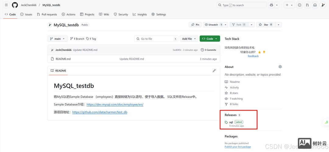Switch to the Code tab
Screen dimensions: 329x152
[10, 15]
